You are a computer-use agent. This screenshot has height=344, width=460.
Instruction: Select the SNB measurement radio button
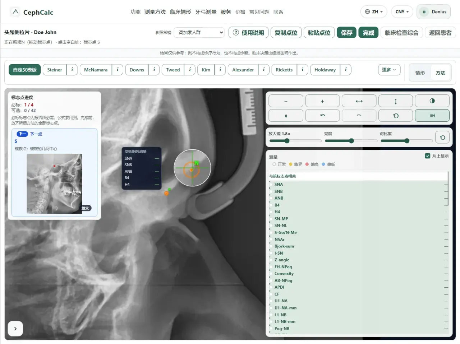pyautogui.click(x=271, y=191)
